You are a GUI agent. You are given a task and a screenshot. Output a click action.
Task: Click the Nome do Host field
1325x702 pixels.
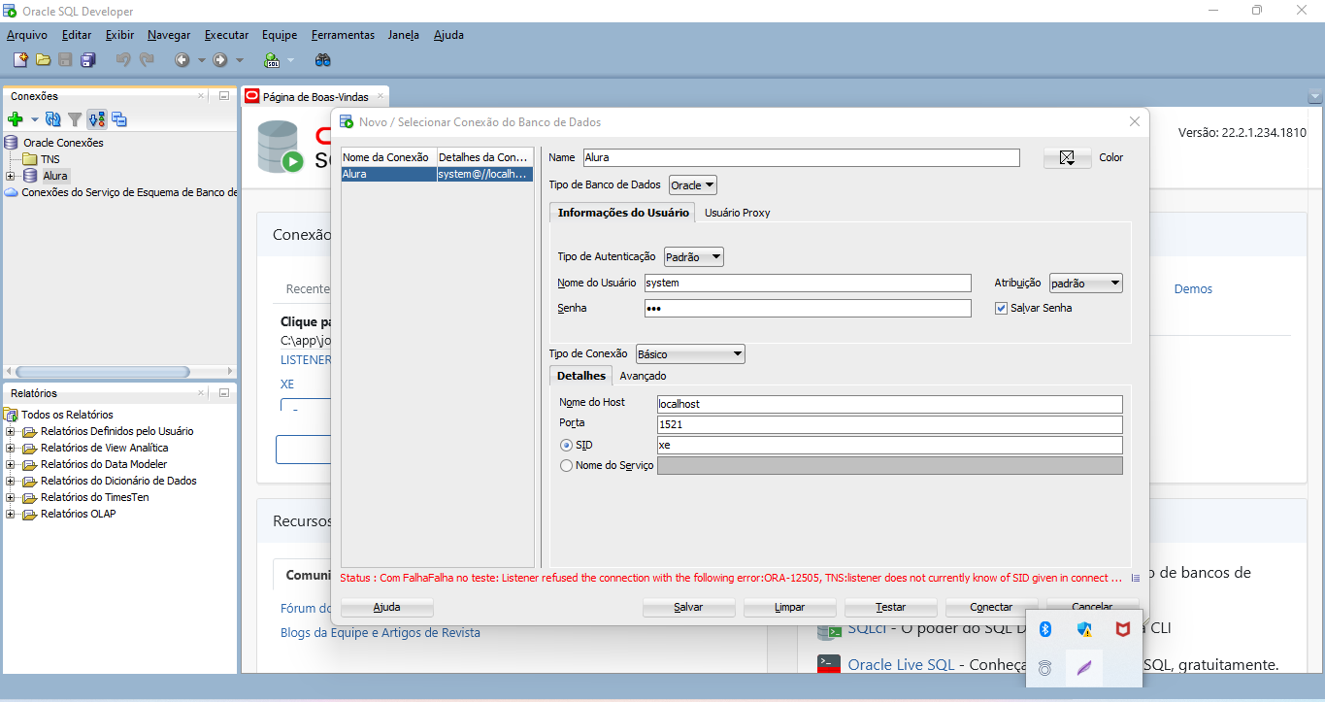pos(889,404)
